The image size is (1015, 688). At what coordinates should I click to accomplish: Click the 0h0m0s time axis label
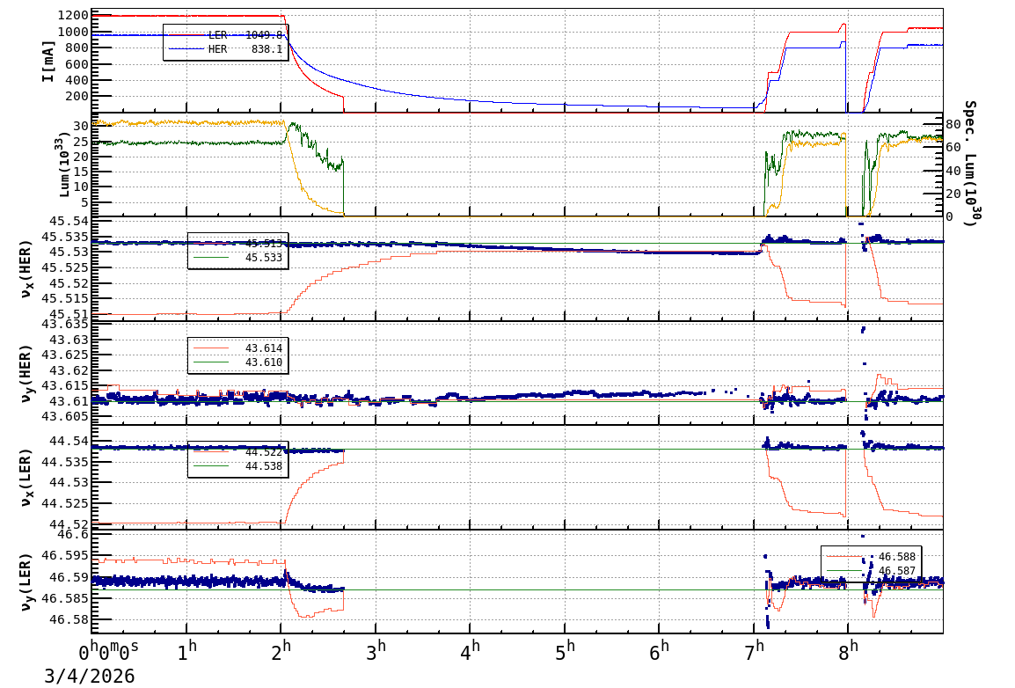109,651
